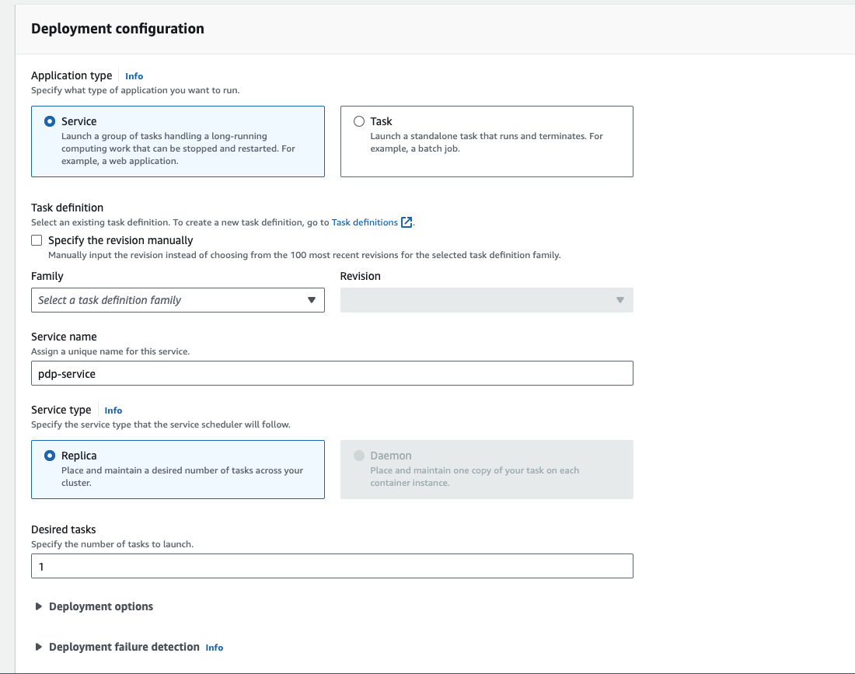Open the Task definitions link

[x=364, y=222]
